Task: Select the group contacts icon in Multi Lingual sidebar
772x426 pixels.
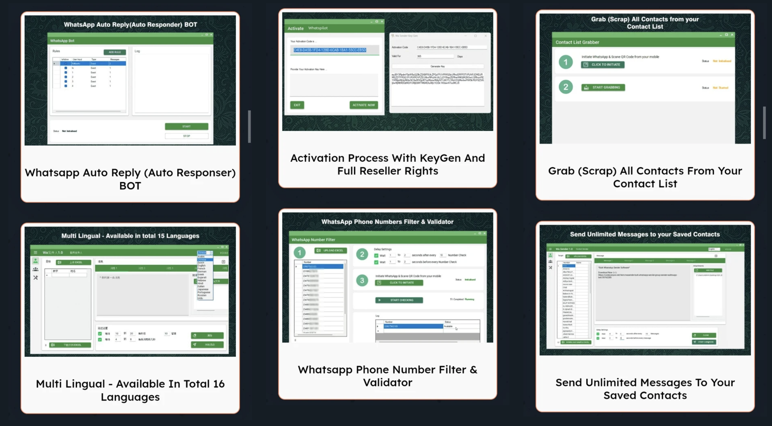Action: coord(35,269)
